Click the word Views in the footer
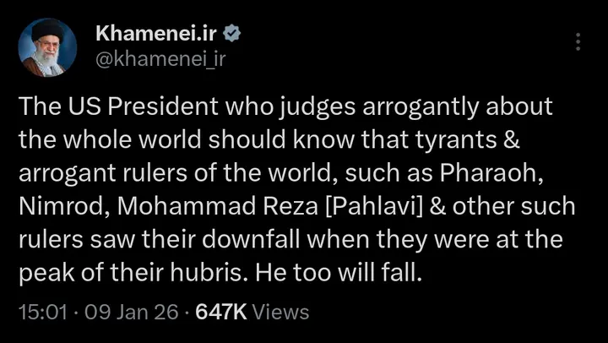Viewport: 608px width, 343px height. point(281,312)
